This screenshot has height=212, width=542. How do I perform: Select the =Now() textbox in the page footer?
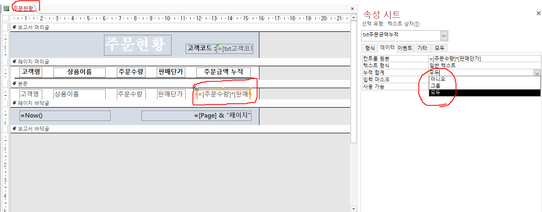point(65,116)
